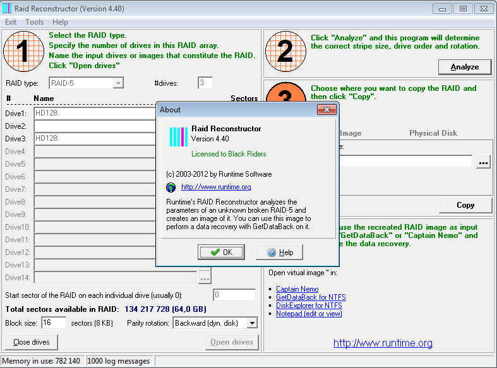Click the step 1 circle icon
This screenshot has height=368, width=497.
[24, 51]
